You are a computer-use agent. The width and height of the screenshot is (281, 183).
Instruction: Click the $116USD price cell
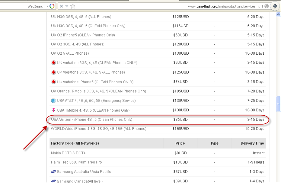tap(180, 26)
